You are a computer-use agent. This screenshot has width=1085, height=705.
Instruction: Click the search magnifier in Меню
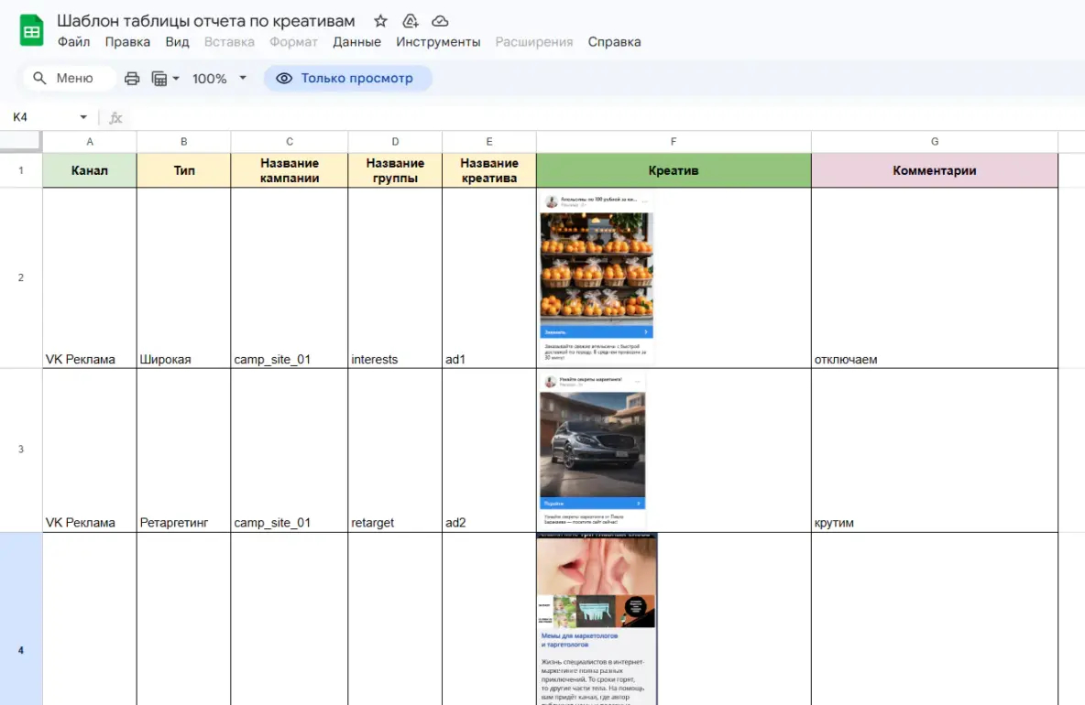[x=40, y=78]
